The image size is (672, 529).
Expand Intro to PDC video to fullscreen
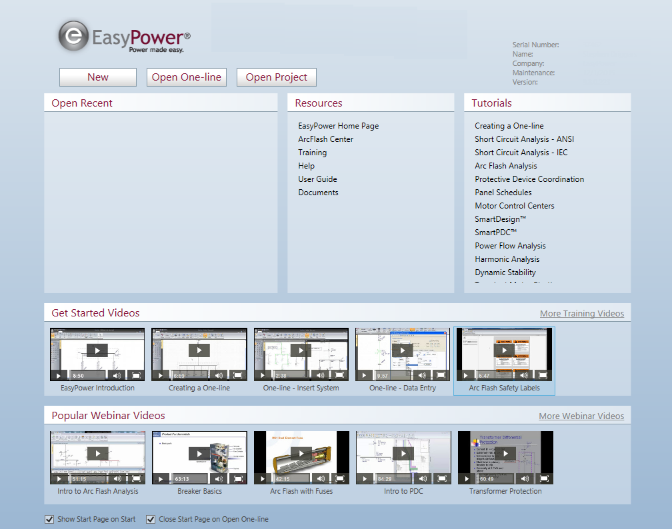(x=441, y=479)
